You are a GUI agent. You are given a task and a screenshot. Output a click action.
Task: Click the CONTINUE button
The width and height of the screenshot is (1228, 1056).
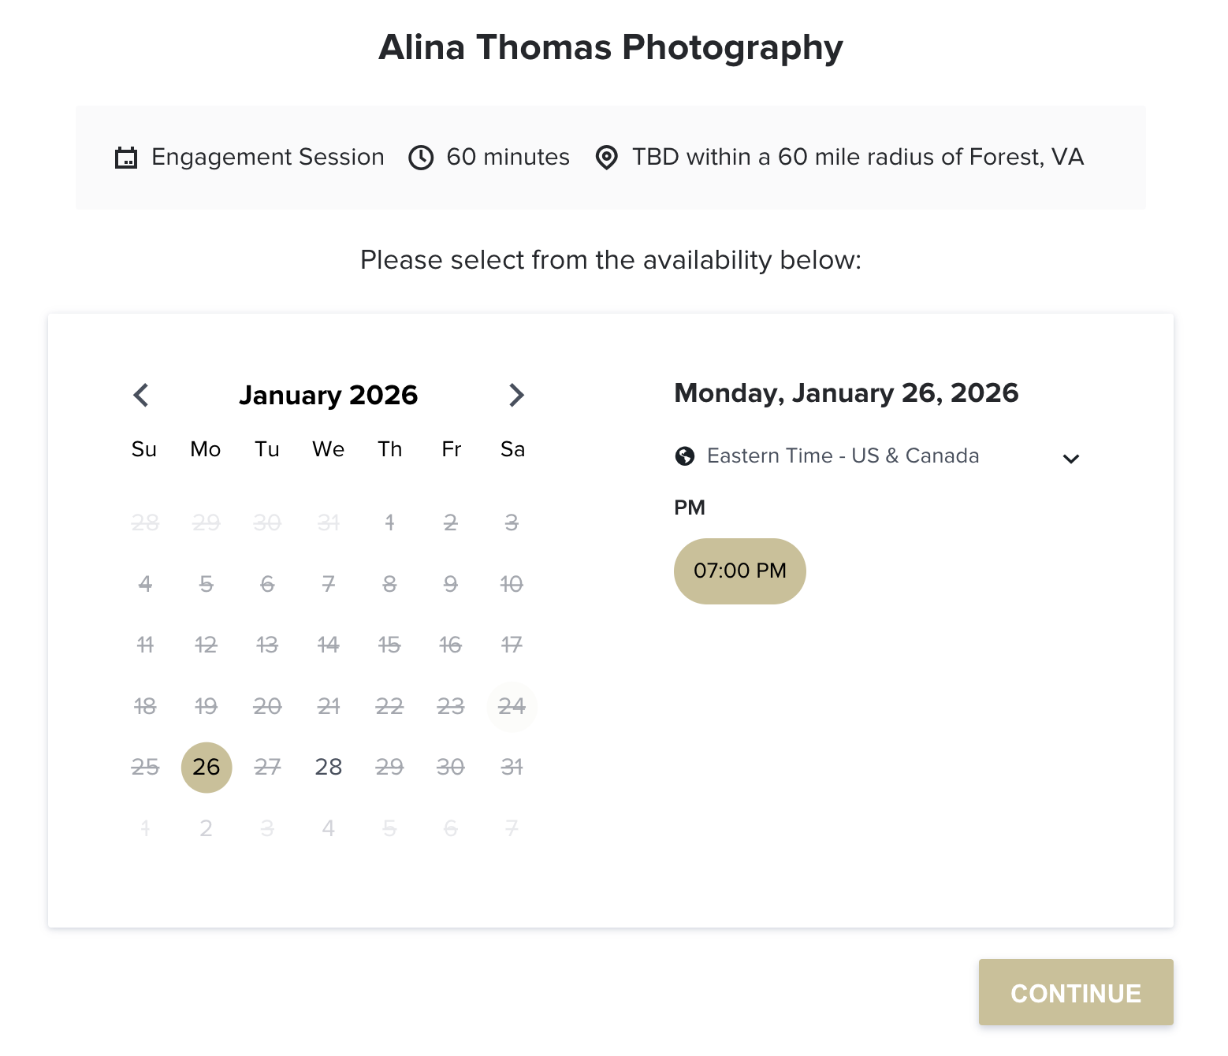tap(1075, 993)
